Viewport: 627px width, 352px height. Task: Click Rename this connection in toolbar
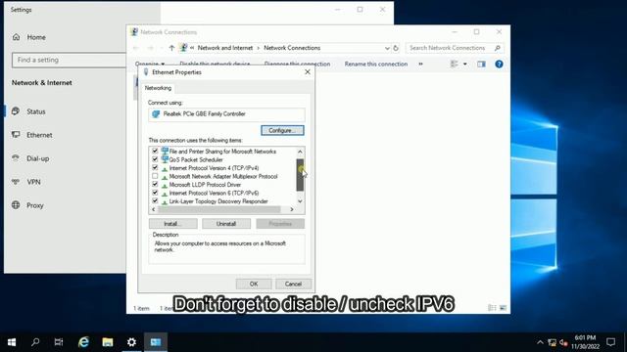(376, 64)
